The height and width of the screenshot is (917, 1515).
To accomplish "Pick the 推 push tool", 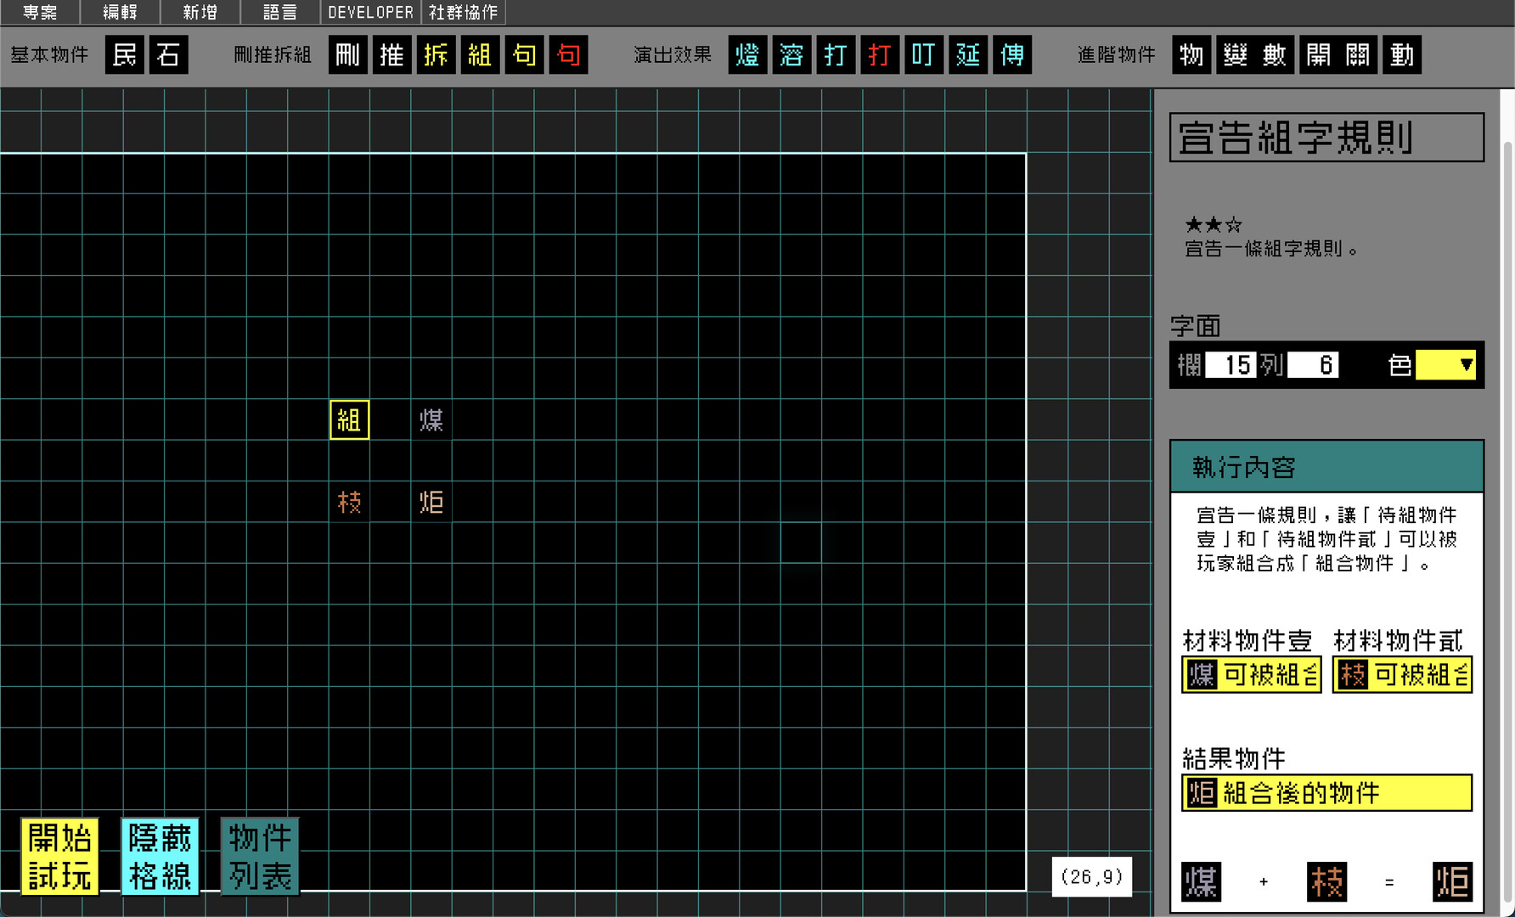I will coord(391,54).
